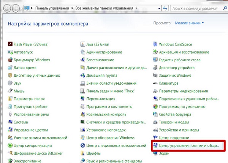Open the Windows CardSpace icon
Screen dimensions: 228x163
click(155, 44)
